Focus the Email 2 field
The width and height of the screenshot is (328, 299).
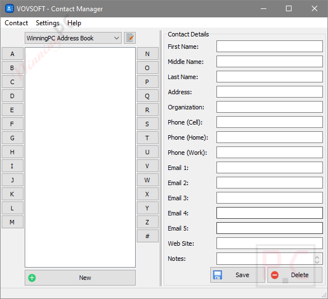[270, 183]
